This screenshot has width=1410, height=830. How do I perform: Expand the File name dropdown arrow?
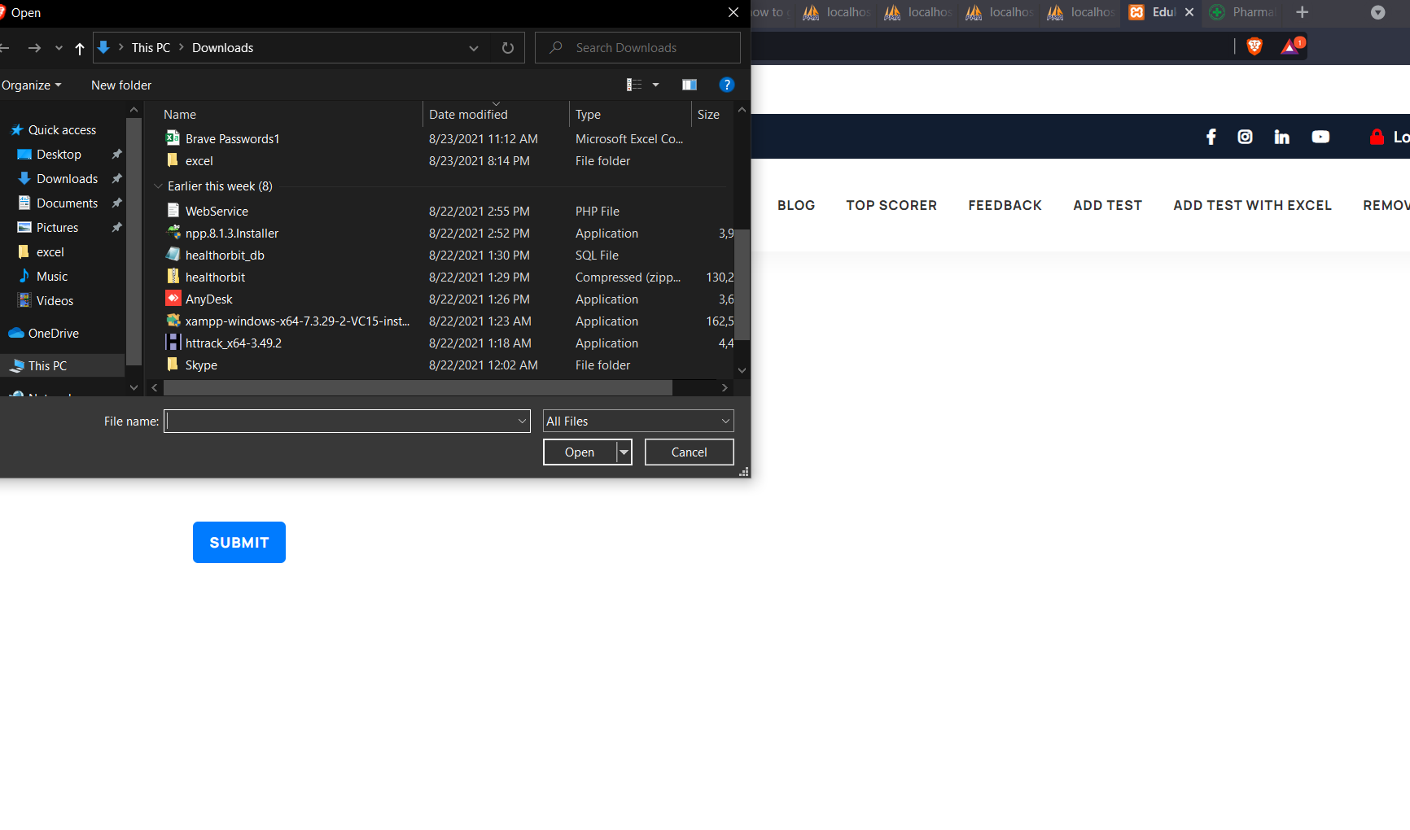pos(523,422)
